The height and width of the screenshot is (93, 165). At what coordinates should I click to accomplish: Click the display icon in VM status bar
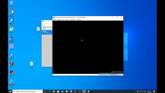[110, 75]
